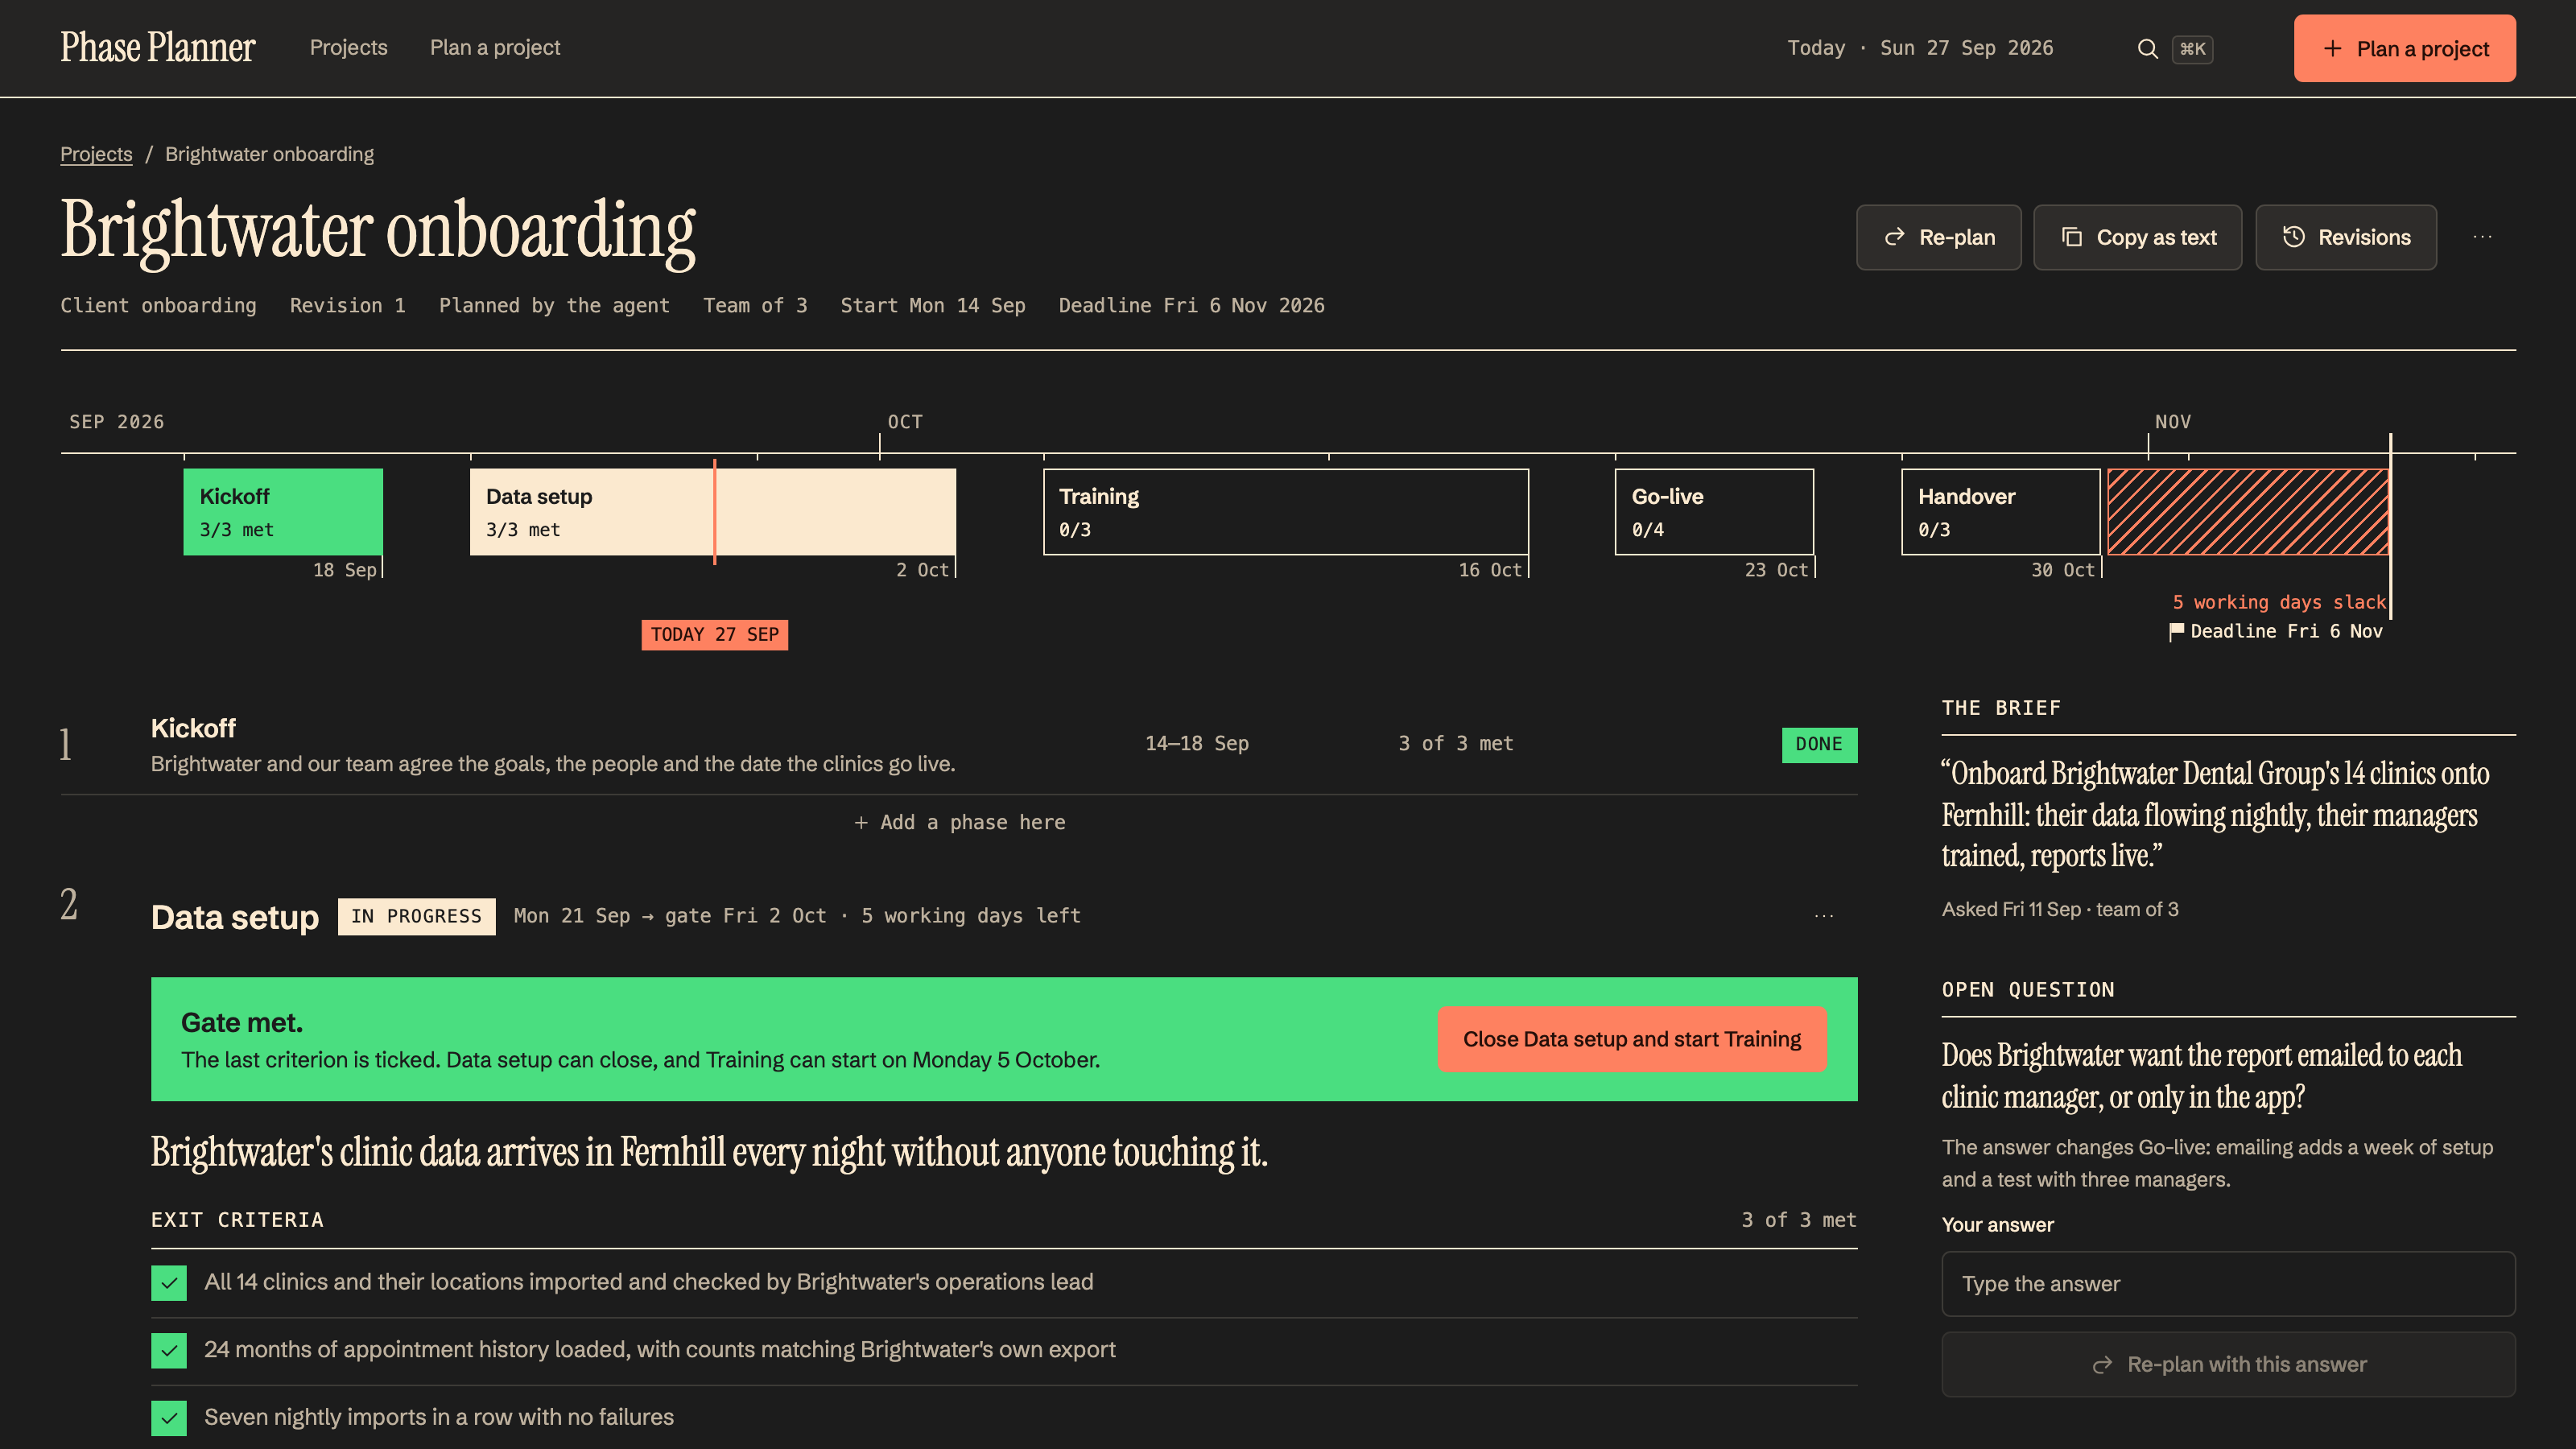
Task: Click the IN PROGRESS status badge
Action: (416, 917)
